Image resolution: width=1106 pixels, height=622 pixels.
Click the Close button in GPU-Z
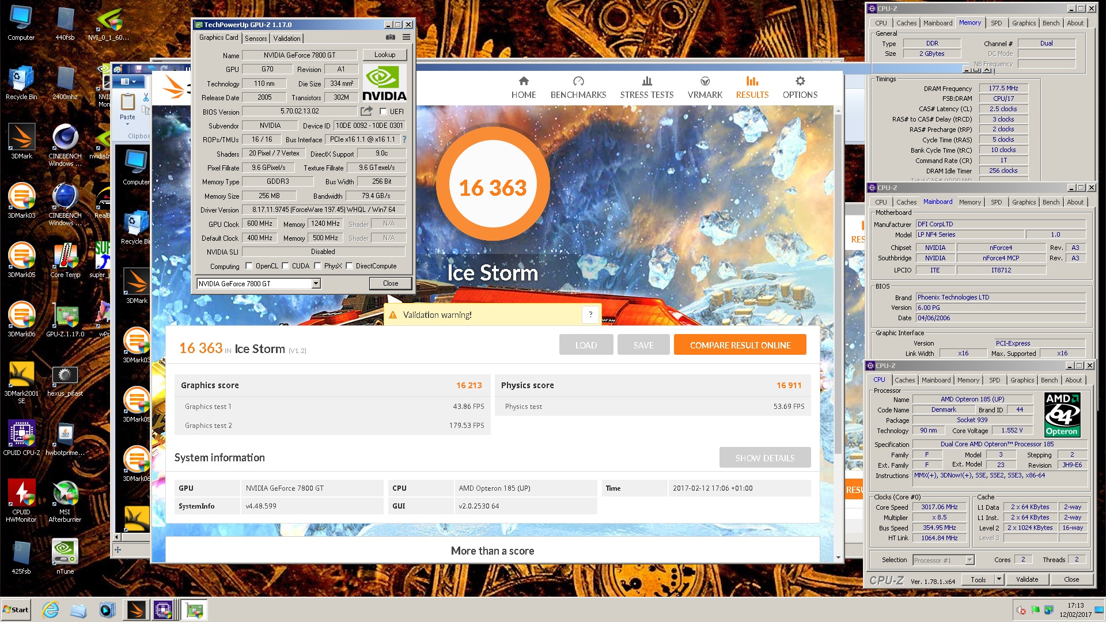[x=390, y=283]
